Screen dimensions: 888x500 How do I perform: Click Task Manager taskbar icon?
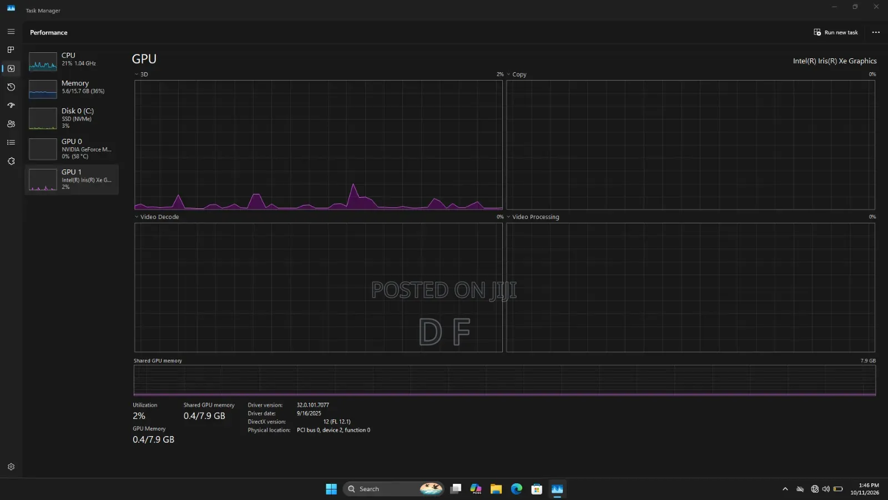pyautogui.click(x=557, y=489)
